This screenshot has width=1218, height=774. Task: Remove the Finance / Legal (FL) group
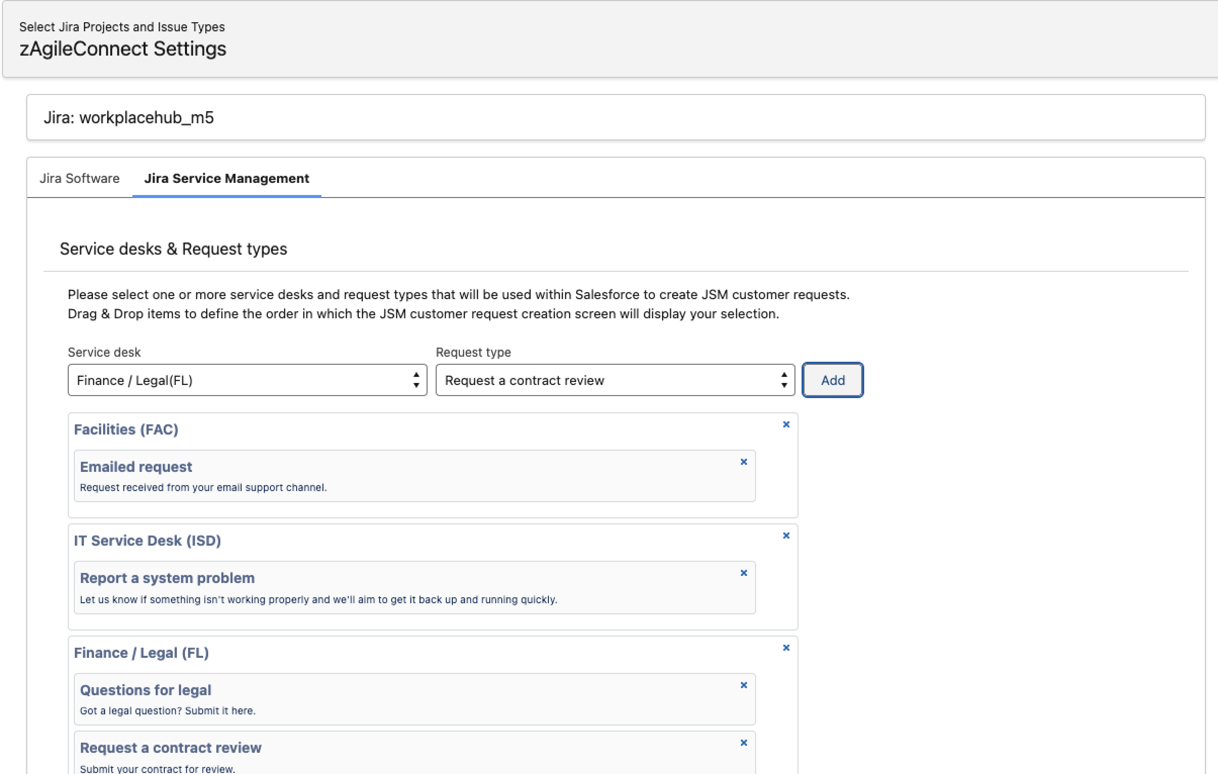point(786,648)
